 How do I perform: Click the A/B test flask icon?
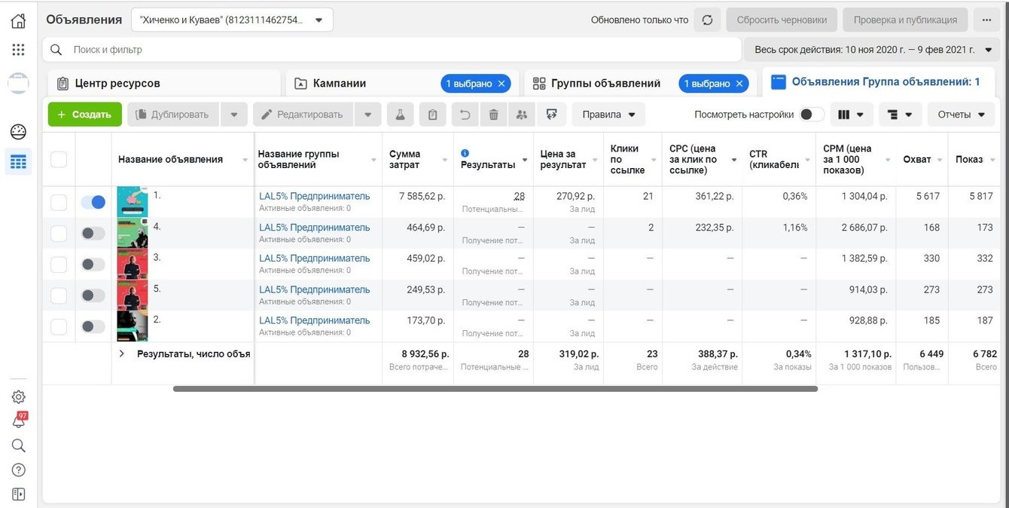pos(401,115)
